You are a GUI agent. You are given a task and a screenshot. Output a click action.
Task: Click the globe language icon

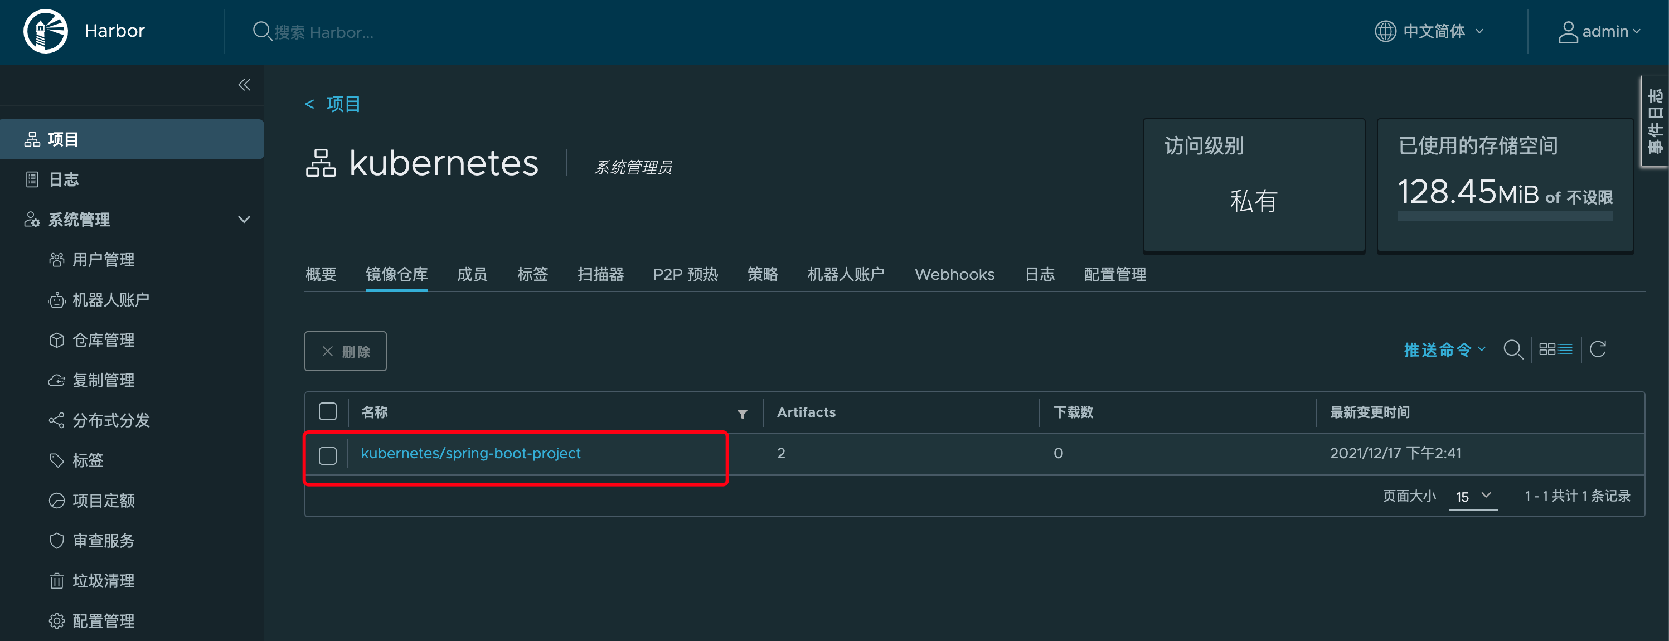1385,31
